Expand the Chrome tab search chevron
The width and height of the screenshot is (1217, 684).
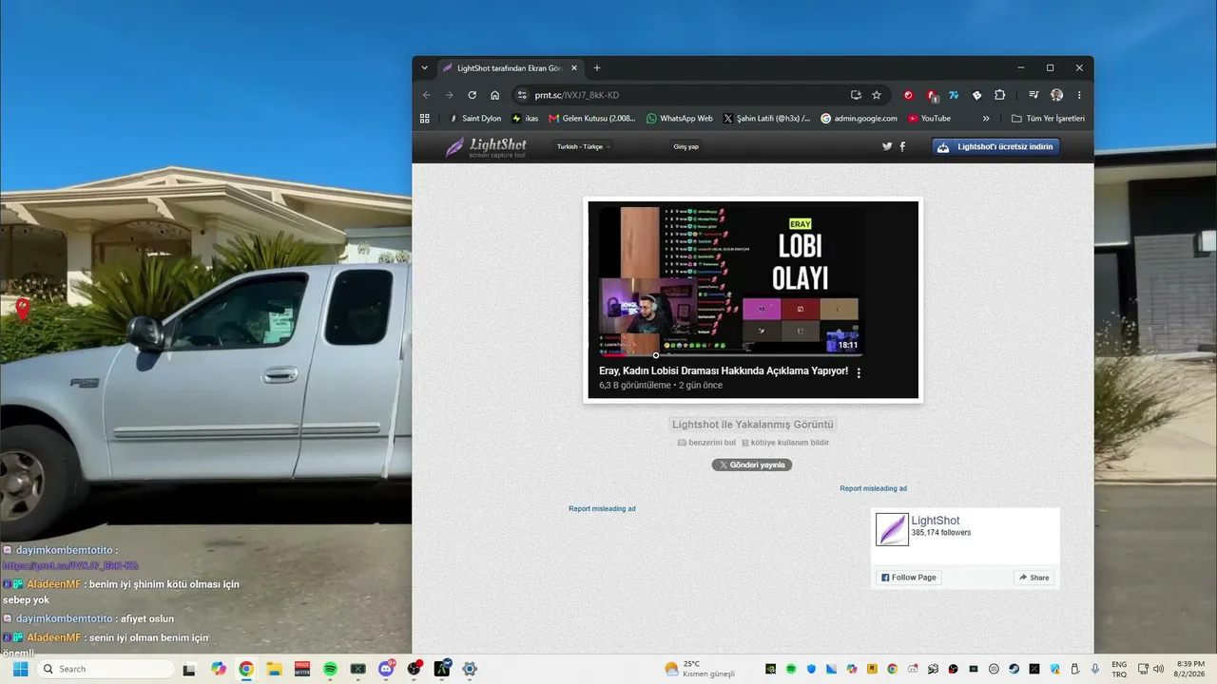(425, 68)
